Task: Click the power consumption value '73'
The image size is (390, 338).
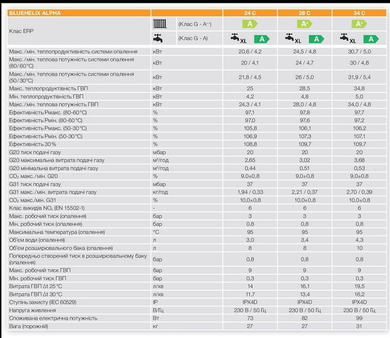Action: (x=250, y=318)
